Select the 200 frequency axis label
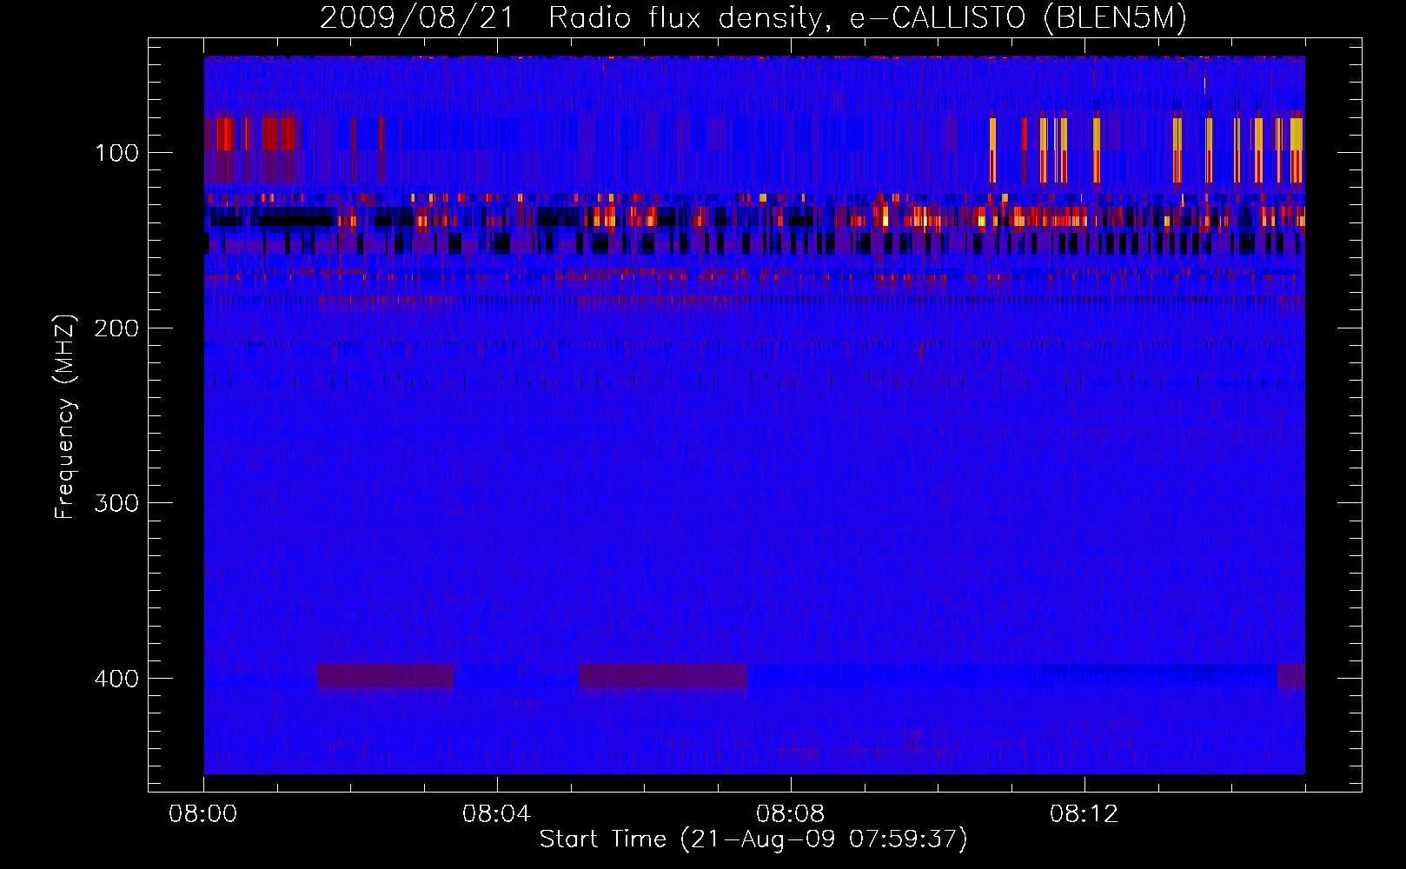This screenshot has width=1406, height=869. coord(116,328)
